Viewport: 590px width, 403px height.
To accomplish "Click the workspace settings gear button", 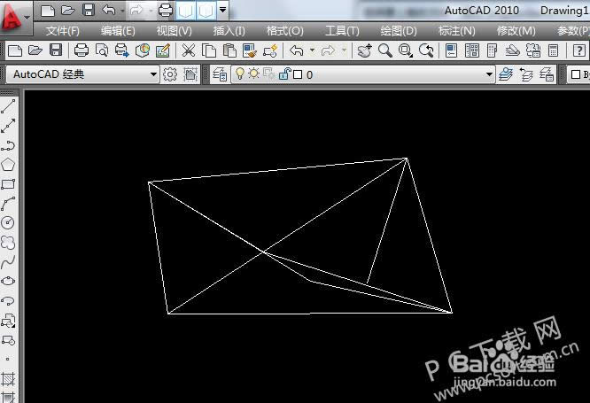I will [x=171, y=75].
